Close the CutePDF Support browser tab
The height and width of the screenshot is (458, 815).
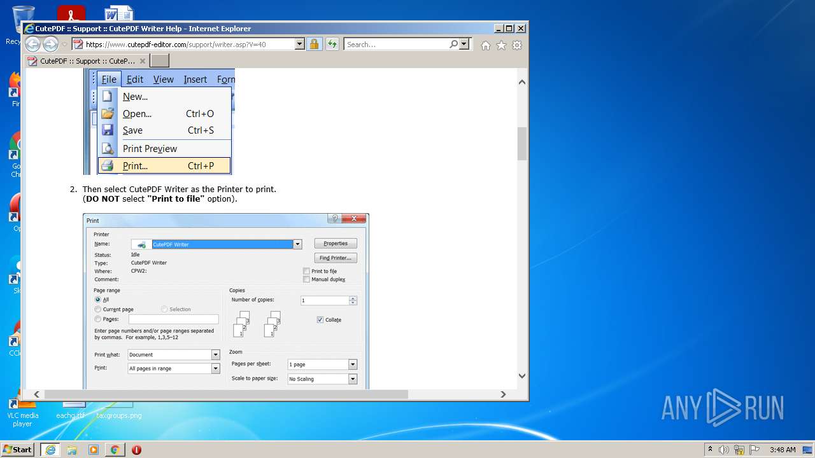(143, 61)
